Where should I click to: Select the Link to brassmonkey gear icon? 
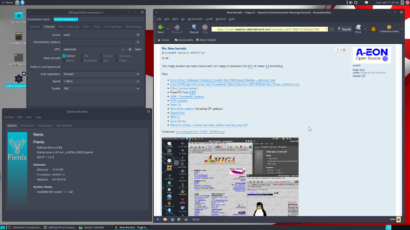coord(18,78)
